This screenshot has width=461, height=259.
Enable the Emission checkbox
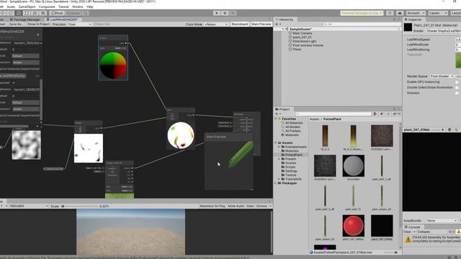coord(457,93)
